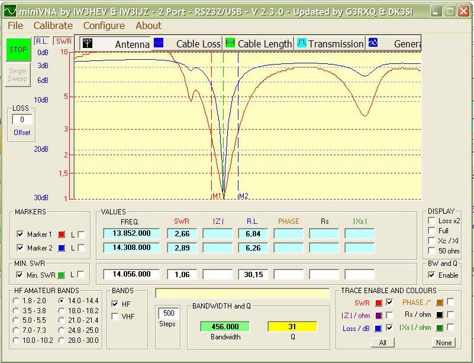Click the LOSS Offset input field
The width and height of the screenshot is (474, 363).
point(22,120)
